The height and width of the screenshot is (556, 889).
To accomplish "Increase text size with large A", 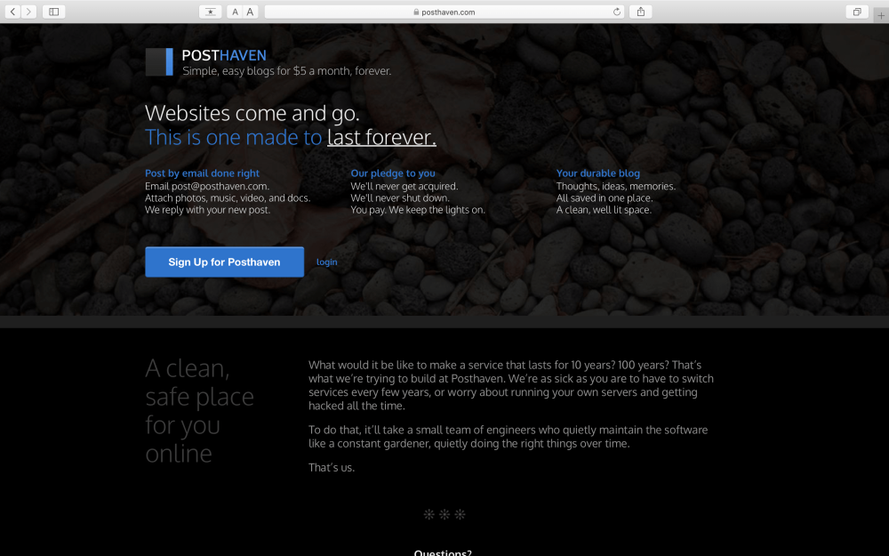I will pyautogui.click(x=250, y=12).
